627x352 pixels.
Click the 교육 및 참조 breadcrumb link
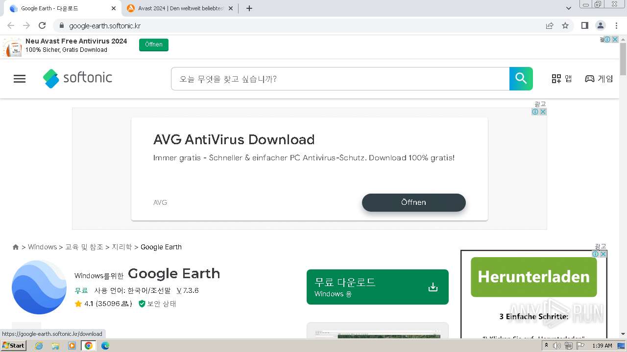pos(84,247)
